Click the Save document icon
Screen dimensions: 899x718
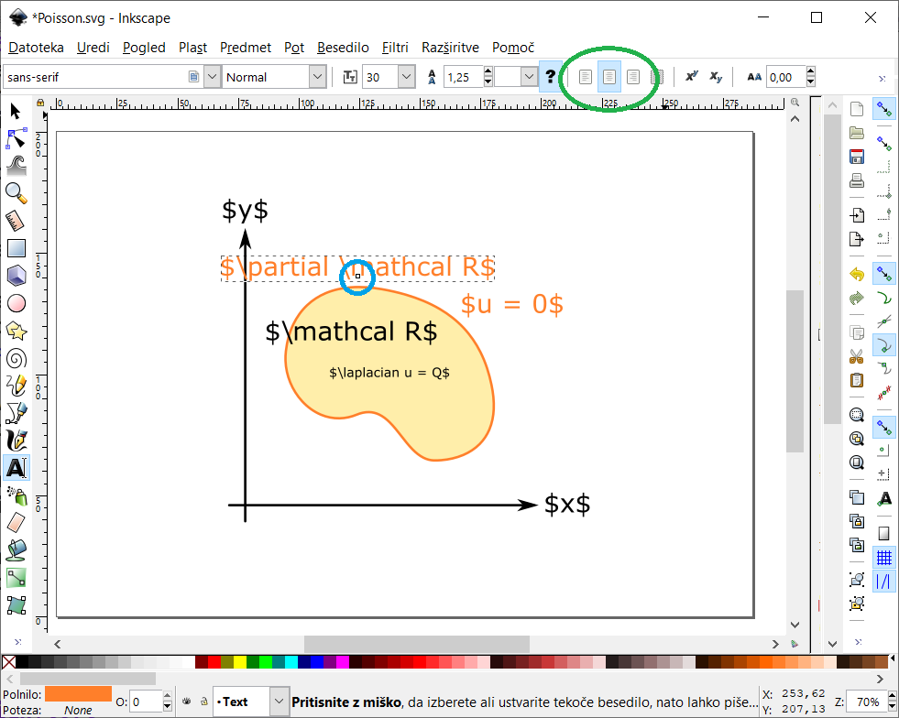[x=857, y=157]
